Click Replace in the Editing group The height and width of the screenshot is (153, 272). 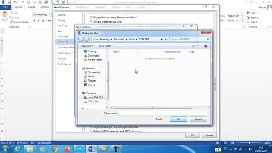(253, 17)
